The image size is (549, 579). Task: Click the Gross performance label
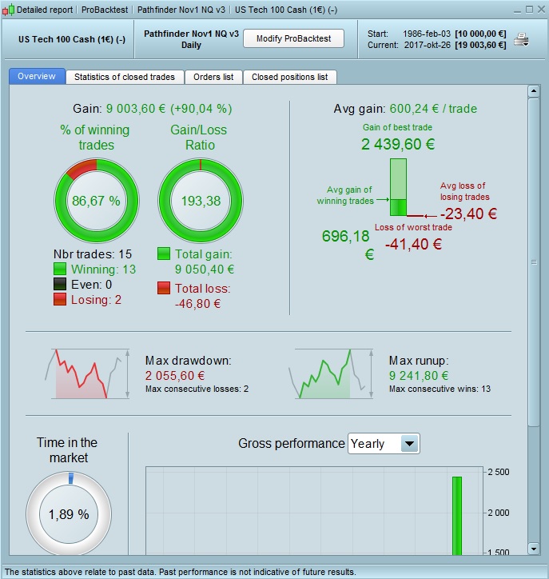[291, 443]
